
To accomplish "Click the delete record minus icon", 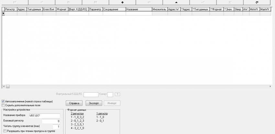I will pyautogui.click(x=149, y=2).
